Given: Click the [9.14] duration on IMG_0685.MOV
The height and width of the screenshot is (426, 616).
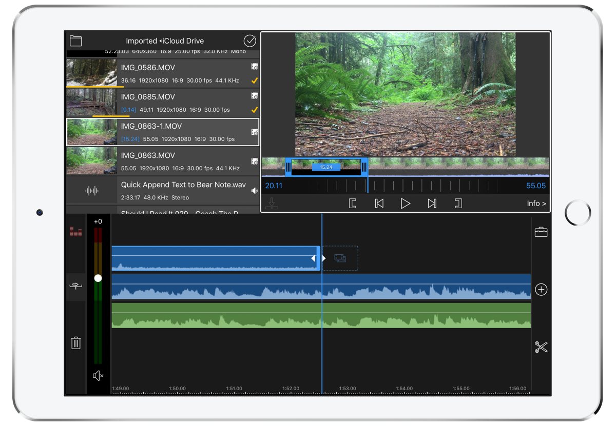Looking at the screenshot, I should point(129,110).
